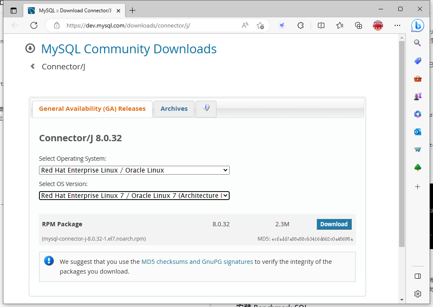
Task: Close the MySQL Download Connector/J tab
Action: [118, 11]
